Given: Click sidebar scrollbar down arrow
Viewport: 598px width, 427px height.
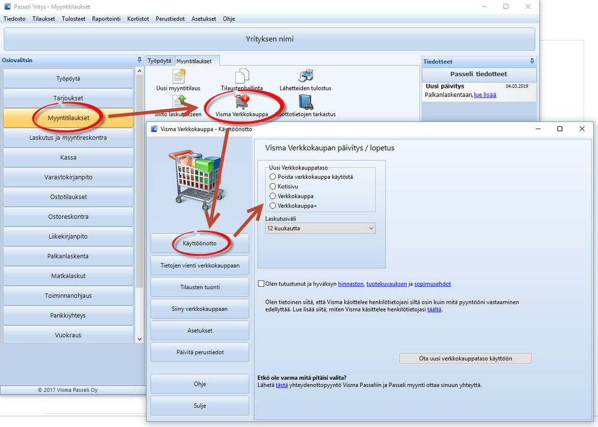Looking at the screenshot, I should (139, 339).
